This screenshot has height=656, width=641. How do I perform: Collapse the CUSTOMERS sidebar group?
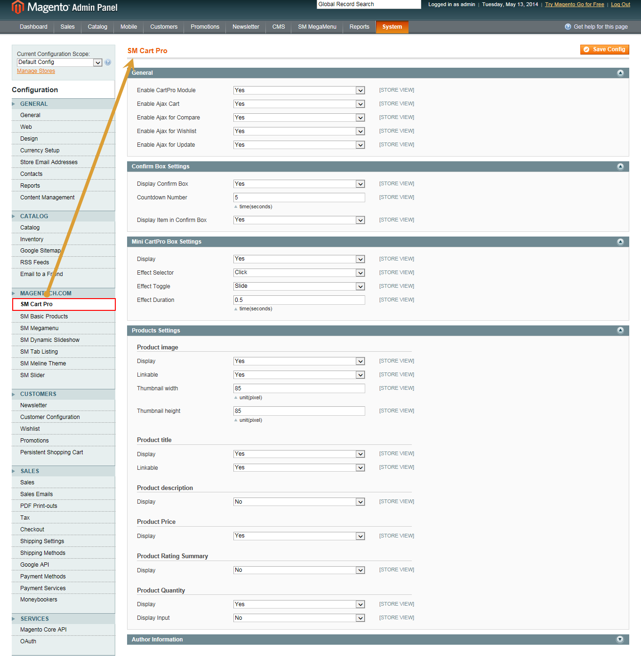(63, 394)
